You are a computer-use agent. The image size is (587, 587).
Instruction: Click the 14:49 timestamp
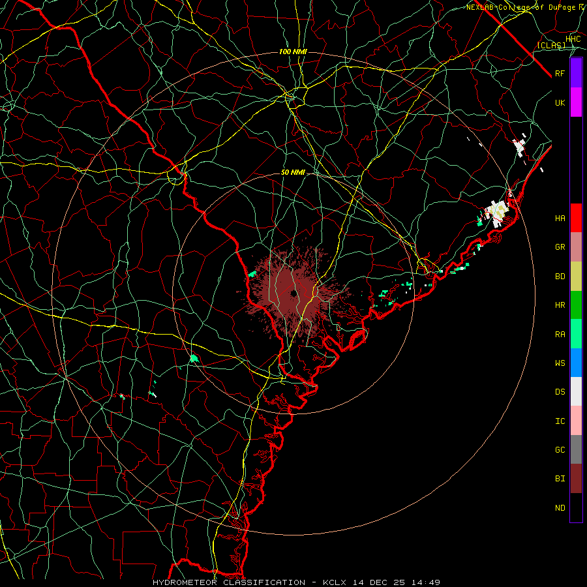pyautogui.click(x=426, y=582)
